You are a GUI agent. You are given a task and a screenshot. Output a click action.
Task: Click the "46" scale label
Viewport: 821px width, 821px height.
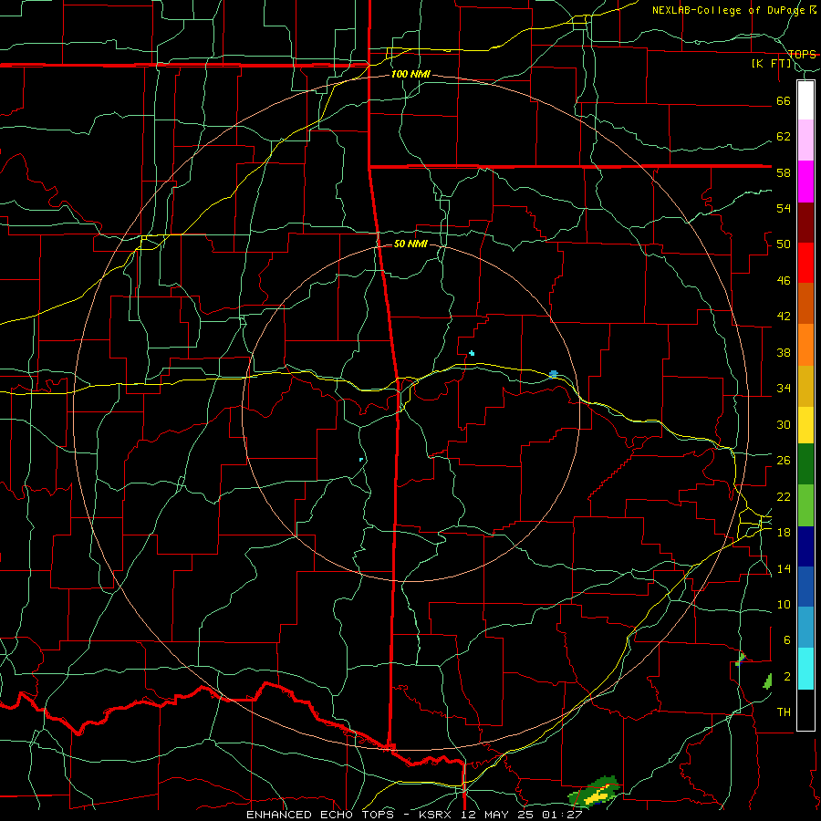pyautogui.click(x=784, y=281)
